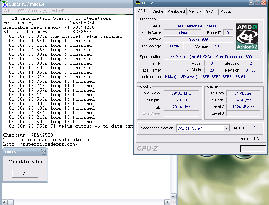Click the Package value Socket 939

198,39
